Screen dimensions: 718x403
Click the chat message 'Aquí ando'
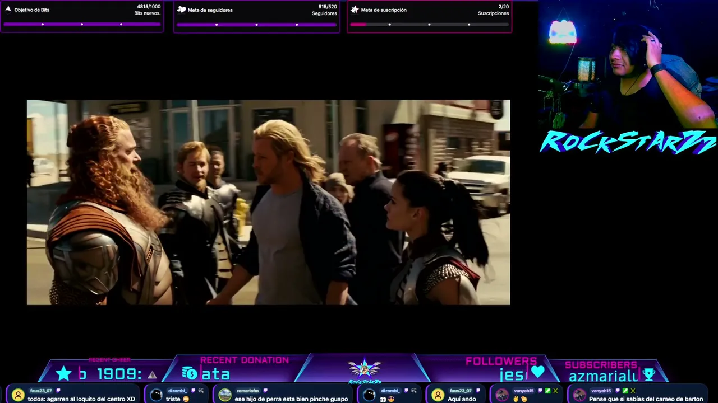(x=462, y=399)
